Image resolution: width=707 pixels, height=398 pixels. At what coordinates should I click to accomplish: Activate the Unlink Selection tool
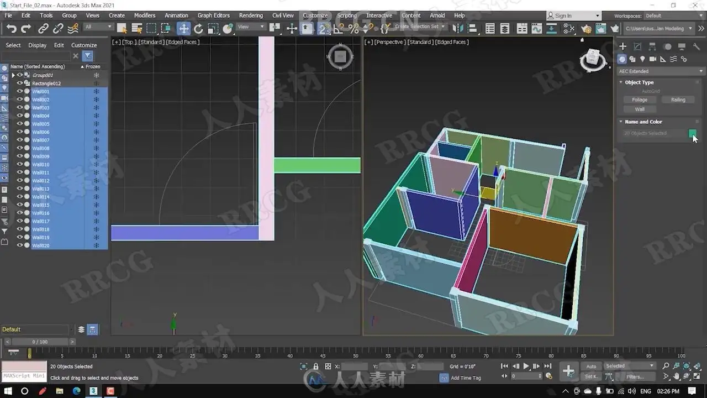pos(58,29)
